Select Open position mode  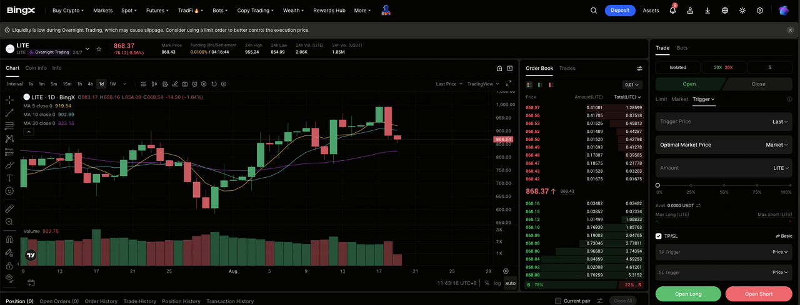pyautogui.click(x=689, y=84)
